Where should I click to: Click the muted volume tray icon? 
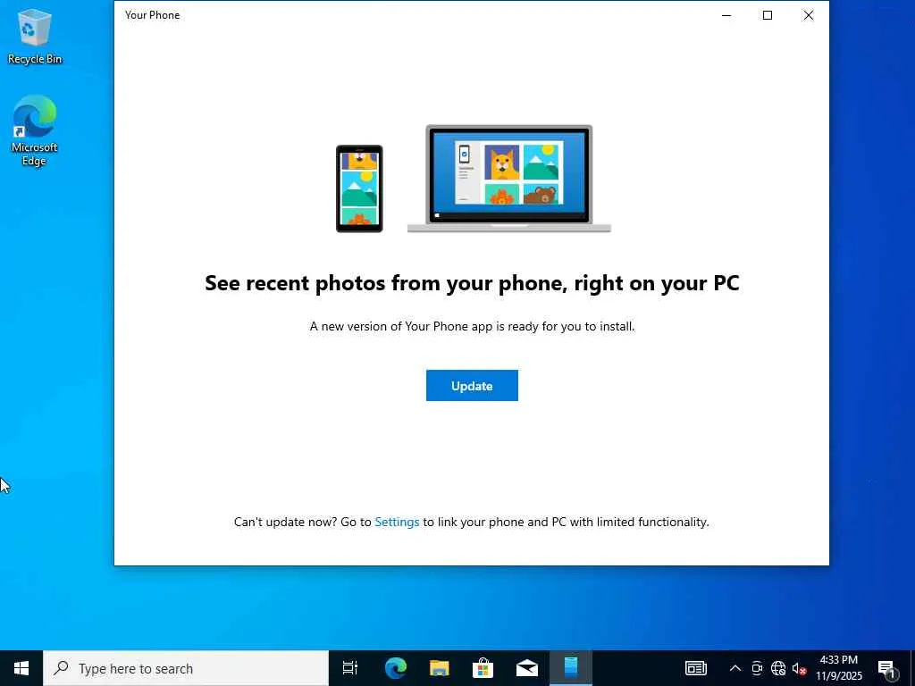[x=799, y=668]
